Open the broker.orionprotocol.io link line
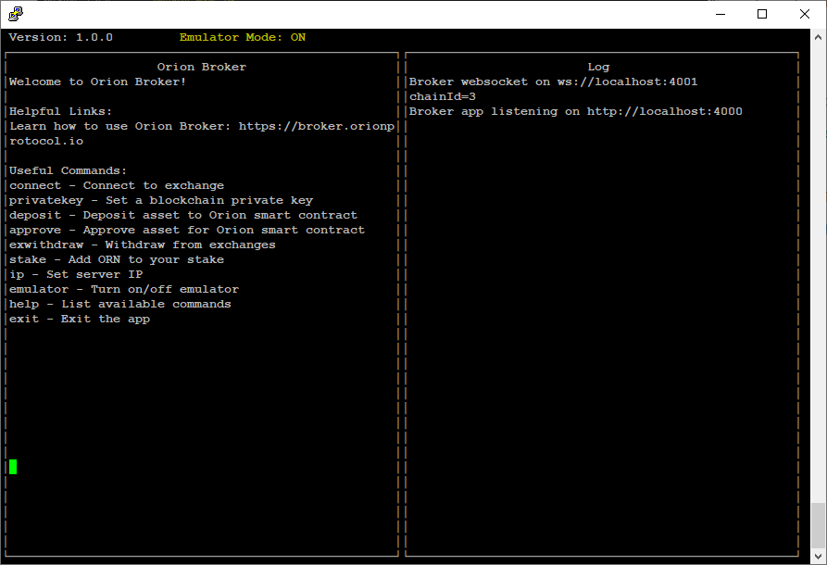The width and height of the screenshot is (827, 565). [x=202, y=126]
